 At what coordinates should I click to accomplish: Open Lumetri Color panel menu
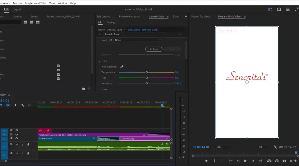pyautogui.click(x=168, y=17)
